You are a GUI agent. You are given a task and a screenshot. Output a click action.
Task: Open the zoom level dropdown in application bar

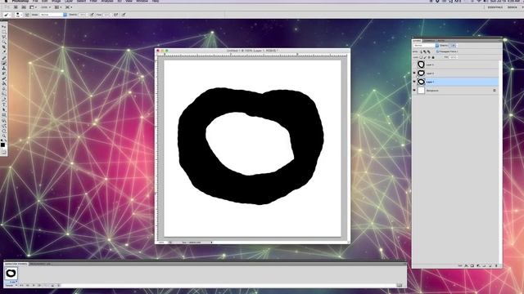coord(46,7)
